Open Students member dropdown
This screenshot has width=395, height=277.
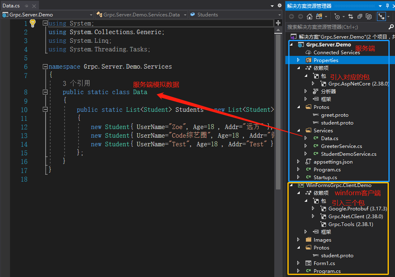coord(235,15)
